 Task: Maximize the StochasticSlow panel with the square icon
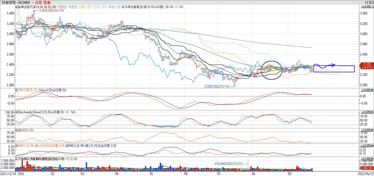tap(369, 112)
